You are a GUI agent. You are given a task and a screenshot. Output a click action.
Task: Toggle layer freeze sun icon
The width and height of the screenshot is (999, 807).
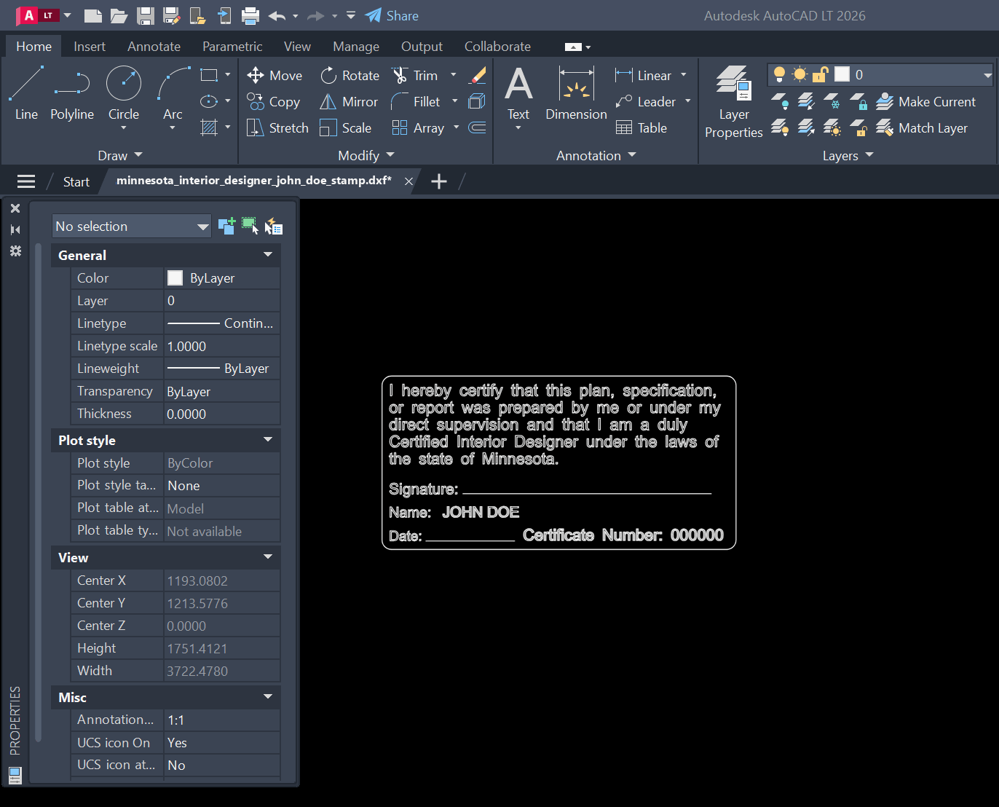point(799,74)
